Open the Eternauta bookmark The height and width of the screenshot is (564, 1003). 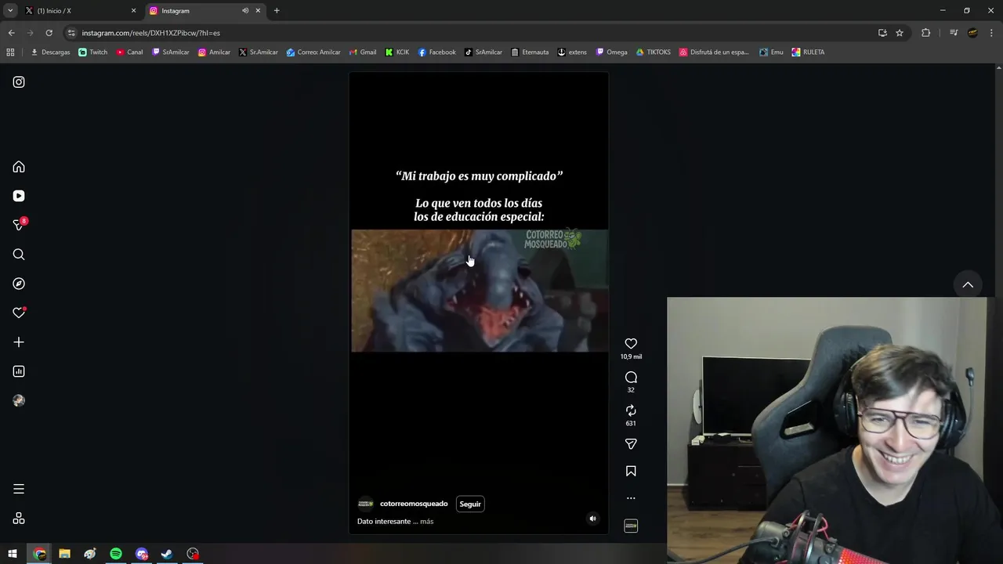pyautogui.click(x=530, y=52)
